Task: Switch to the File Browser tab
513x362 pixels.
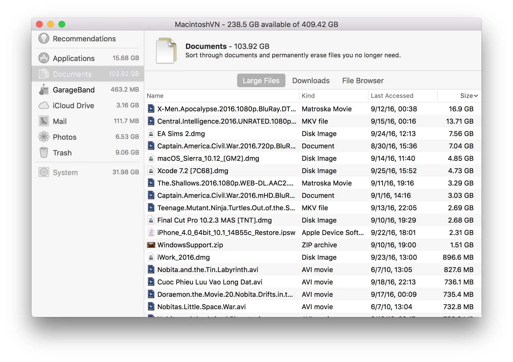Action: pyautogui.click(x=363, y=81)
